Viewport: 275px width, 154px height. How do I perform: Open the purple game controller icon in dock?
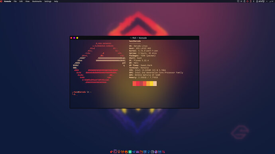click(137, 152)
